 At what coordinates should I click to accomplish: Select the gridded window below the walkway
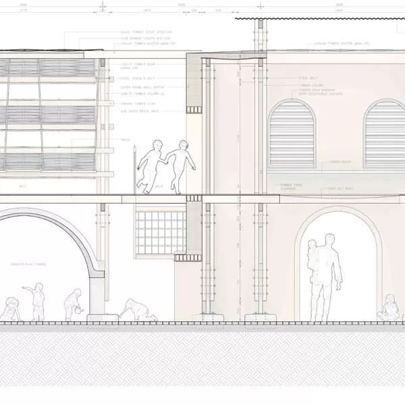point(161,232)
